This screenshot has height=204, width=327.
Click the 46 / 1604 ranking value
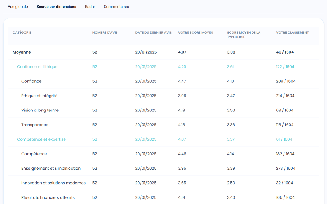(x=285, y=52)
